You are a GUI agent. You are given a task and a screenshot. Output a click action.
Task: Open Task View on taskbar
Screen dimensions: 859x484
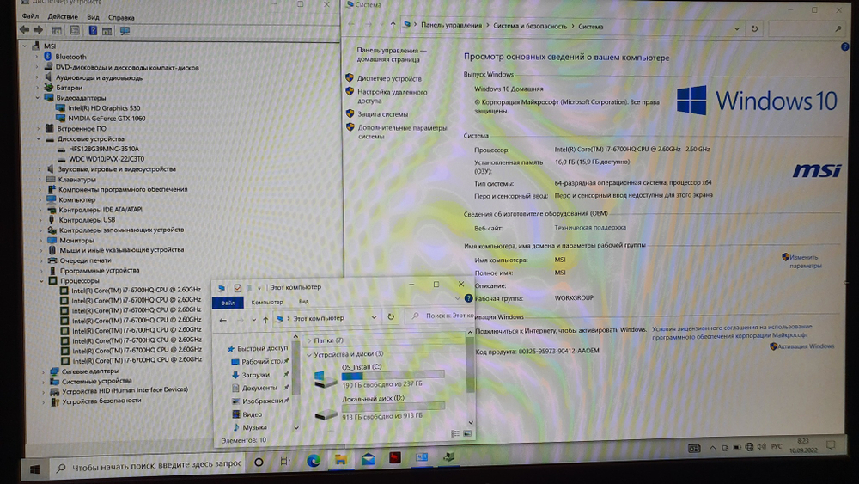pyautogui.click(x=285, y=462)
